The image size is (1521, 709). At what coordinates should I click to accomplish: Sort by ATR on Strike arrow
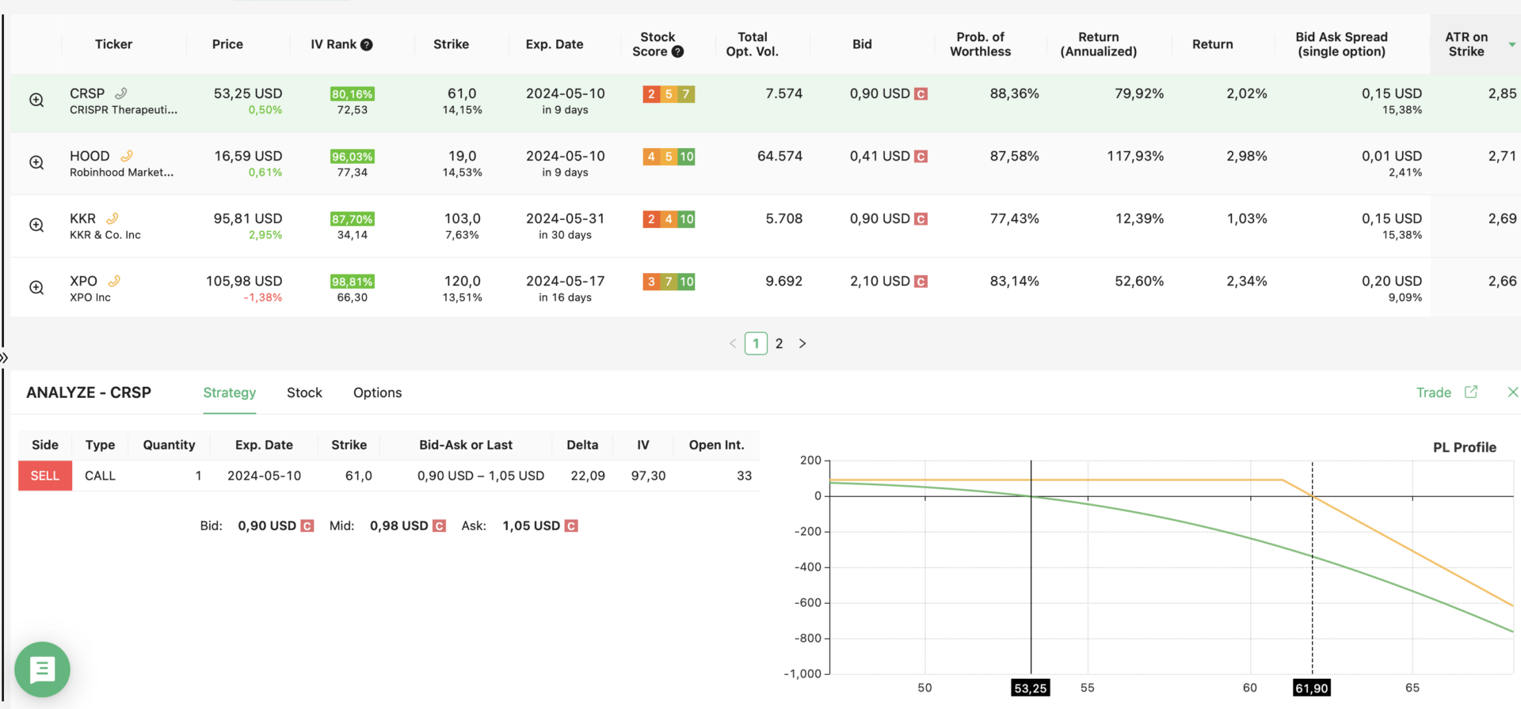pyautogui.click(x=1511, y=45)
